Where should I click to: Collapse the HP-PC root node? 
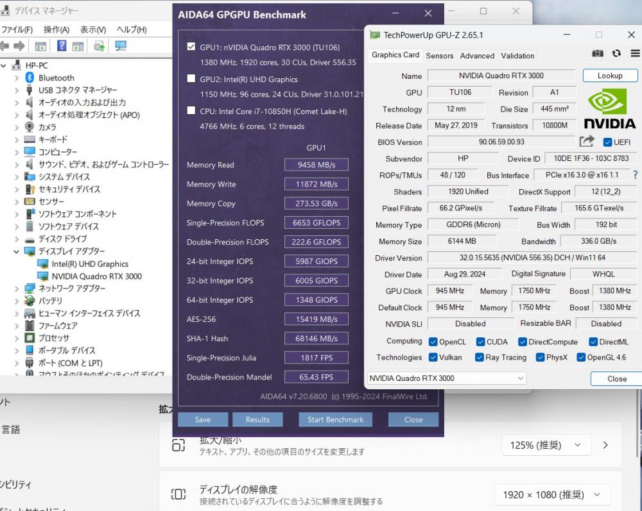click(x=3, y=65)
